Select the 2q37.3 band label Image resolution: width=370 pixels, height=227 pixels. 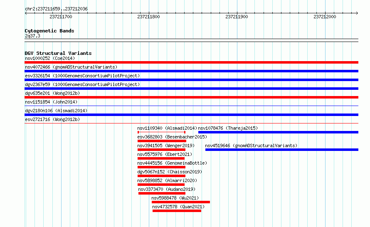32,36
